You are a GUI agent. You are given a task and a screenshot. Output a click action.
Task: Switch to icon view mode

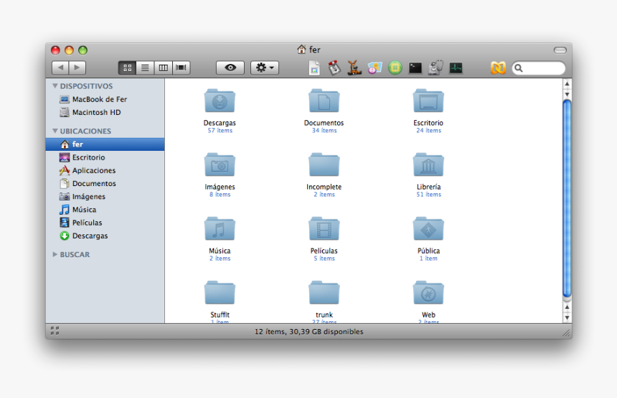[x=128, y=68]
